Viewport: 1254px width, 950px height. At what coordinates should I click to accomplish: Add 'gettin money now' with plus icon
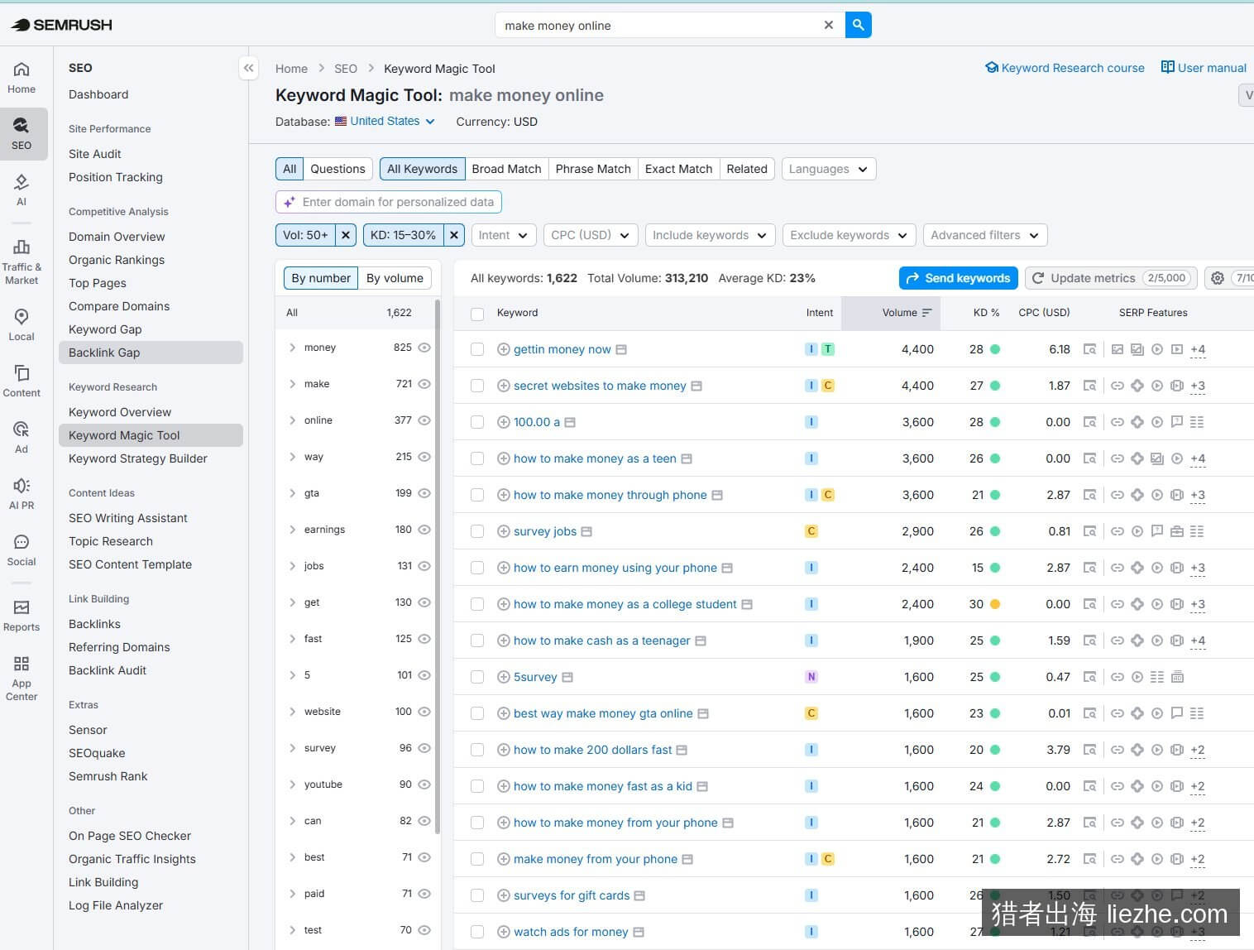click(x=503, y=349)
